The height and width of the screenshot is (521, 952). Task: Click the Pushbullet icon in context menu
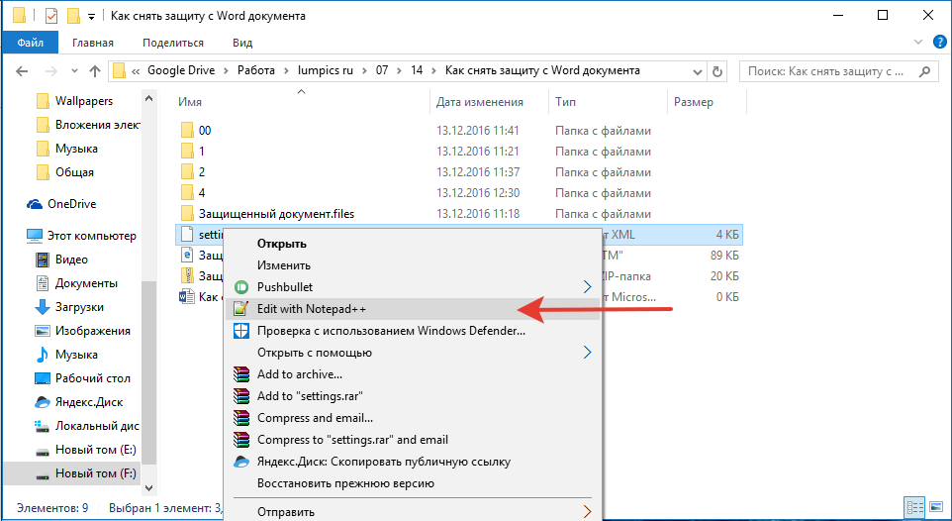240,287
